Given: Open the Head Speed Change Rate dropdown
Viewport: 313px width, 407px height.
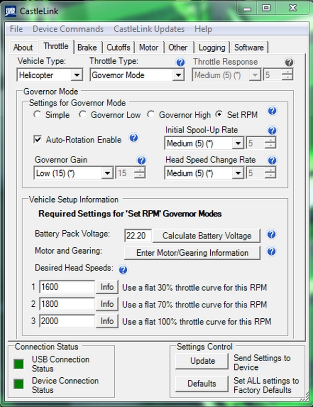Looking at the screenshot, I should coord(238,173).
